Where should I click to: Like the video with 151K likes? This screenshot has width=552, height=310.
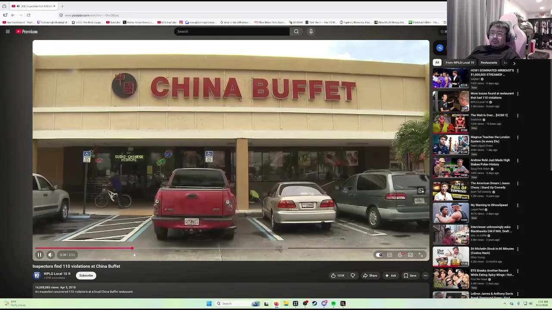338,276
